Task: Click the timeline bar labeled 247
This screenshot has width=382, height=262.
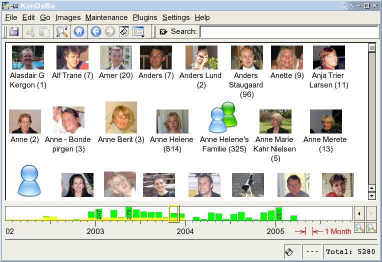Action: [98, 214]
